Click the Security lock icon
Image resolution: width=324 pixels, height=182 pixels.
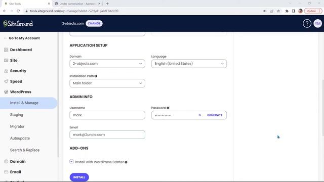pos(6,71)
